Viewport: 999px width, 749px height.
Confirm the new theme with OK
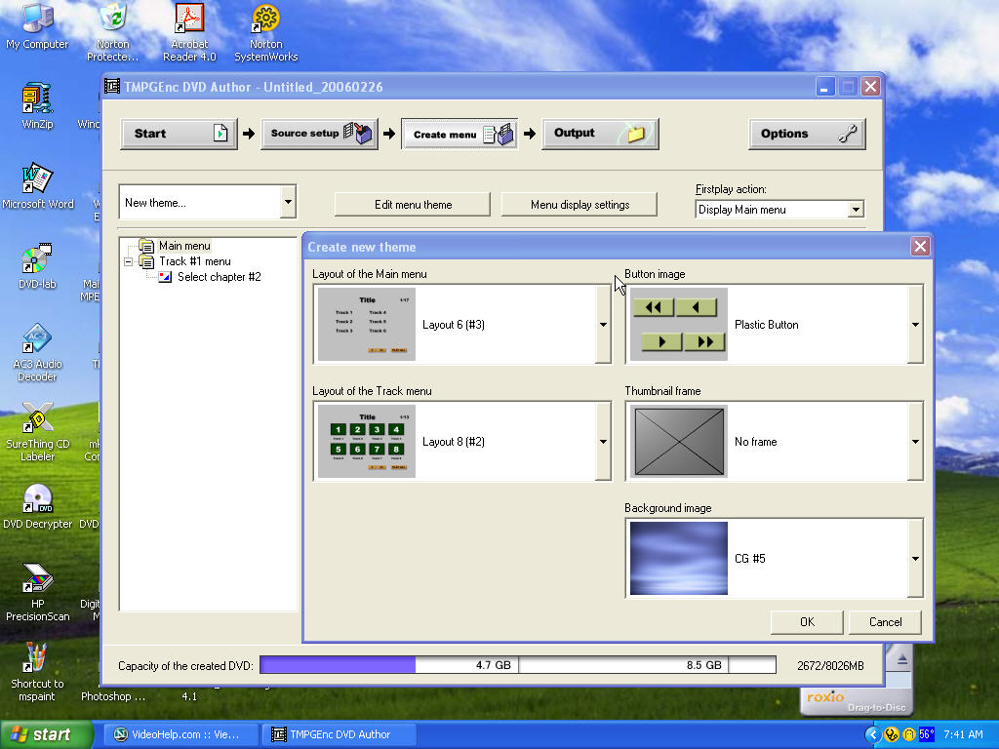pos(807,622)
